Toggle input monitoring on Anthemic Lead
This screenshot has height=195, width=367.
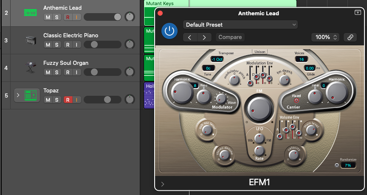point(76,17)
